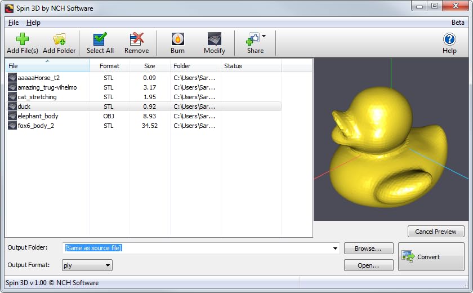Screen dimensions: 473x293
Task: Expand the Share dropdown arrow
Action: [x=264, y=35]
